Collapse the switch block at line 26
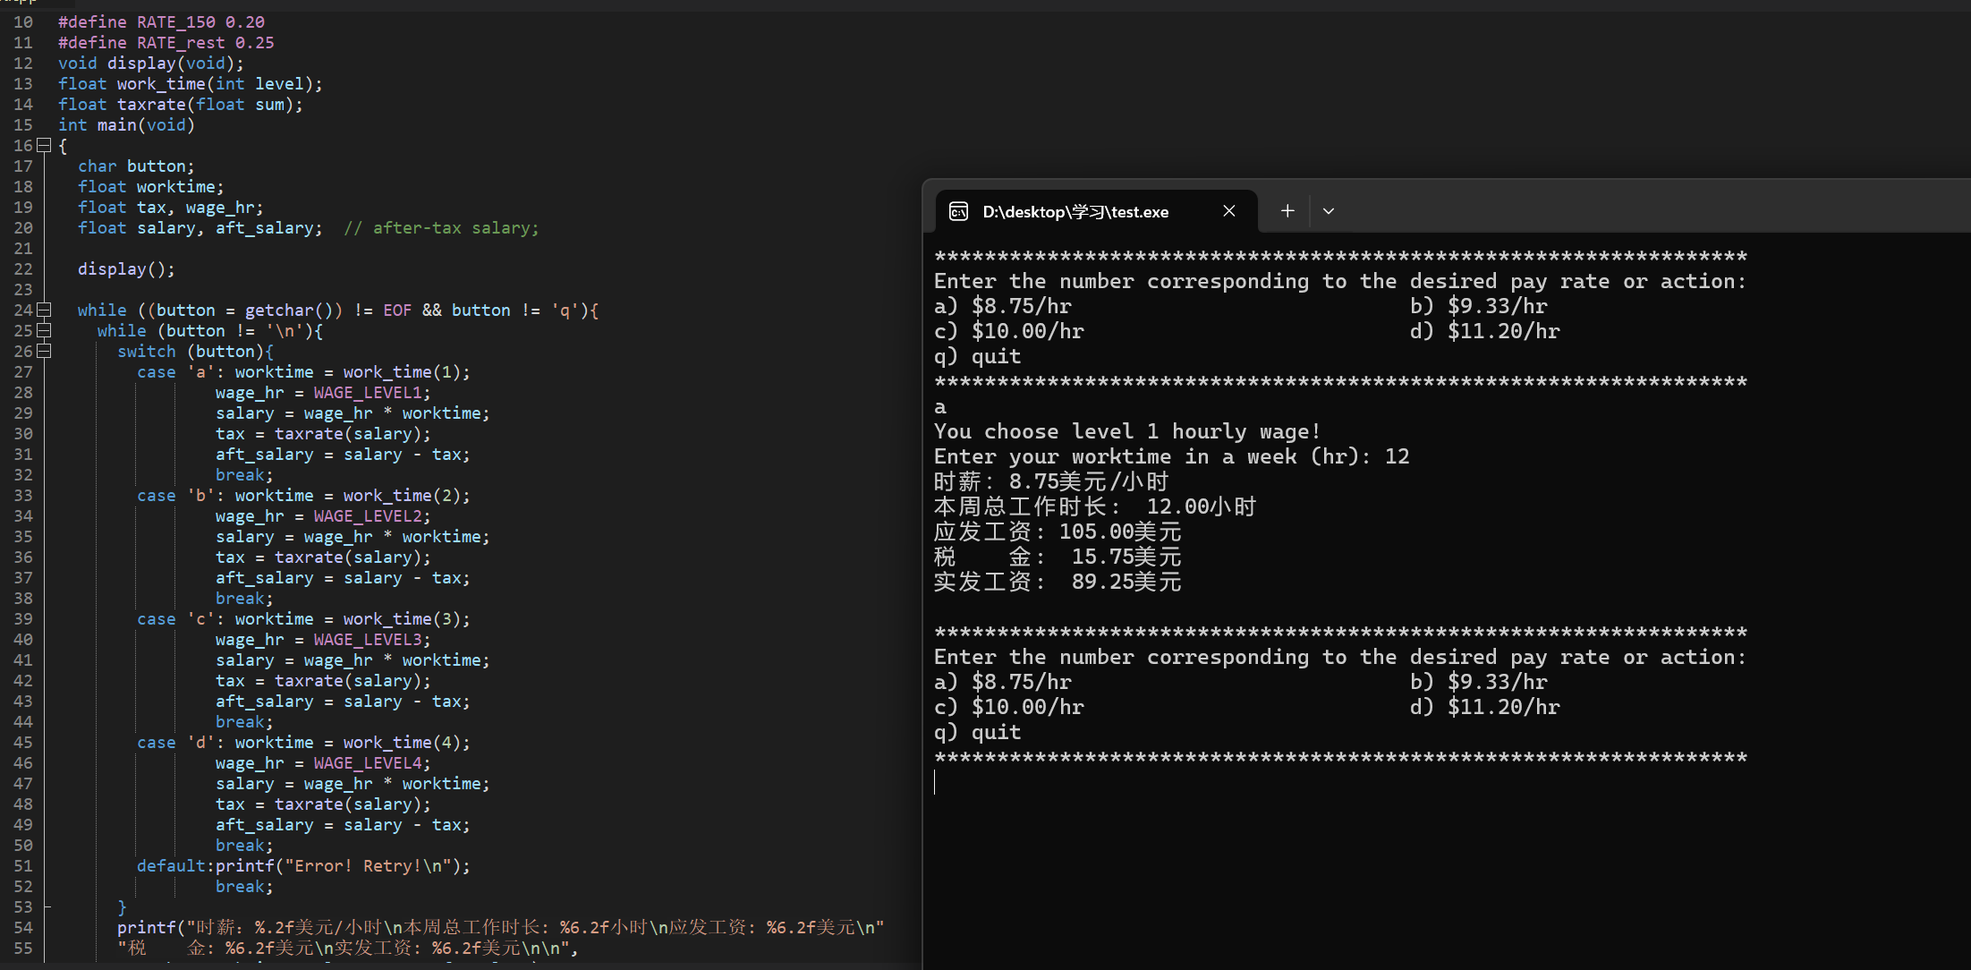Image resolution: width=1971 pixels, height=970 pixels. [44, 351]
